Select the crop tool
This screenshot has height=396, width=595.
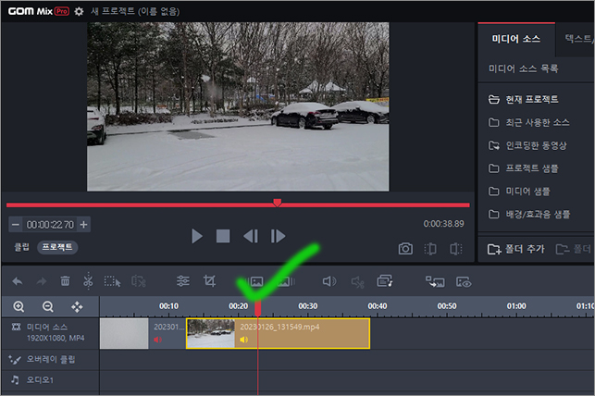click(209, 281)
